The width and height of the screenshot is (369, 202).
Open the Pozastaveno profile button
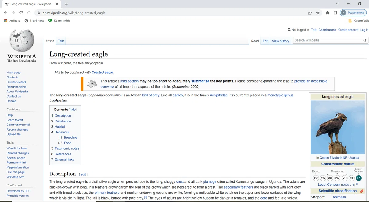pyautogui.click(x=354, y=13)
